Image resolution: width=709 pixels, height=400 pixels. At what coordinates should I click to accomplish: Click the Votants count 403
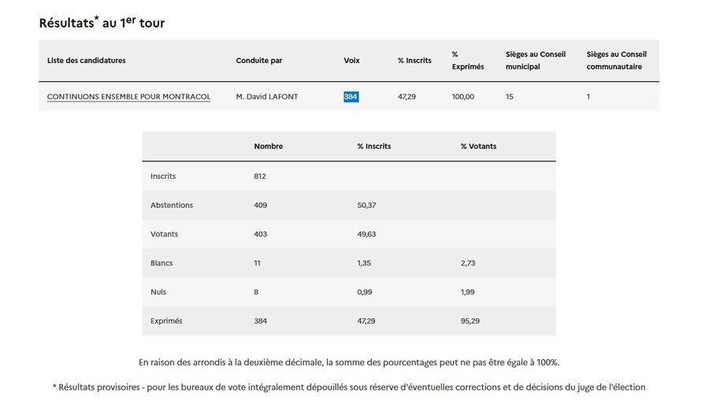click(x=261, y=235)
